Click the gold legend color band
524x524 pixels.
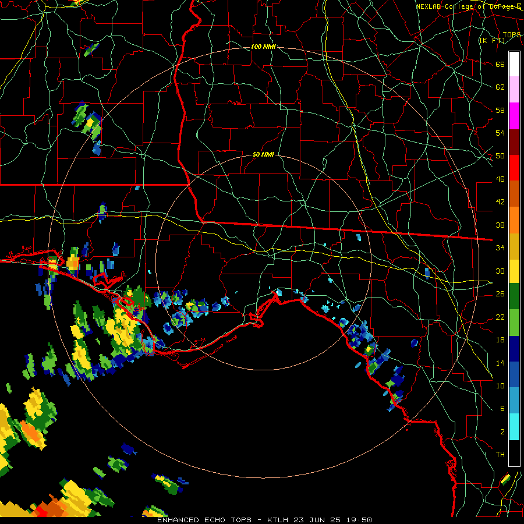[x=514, y=246]
